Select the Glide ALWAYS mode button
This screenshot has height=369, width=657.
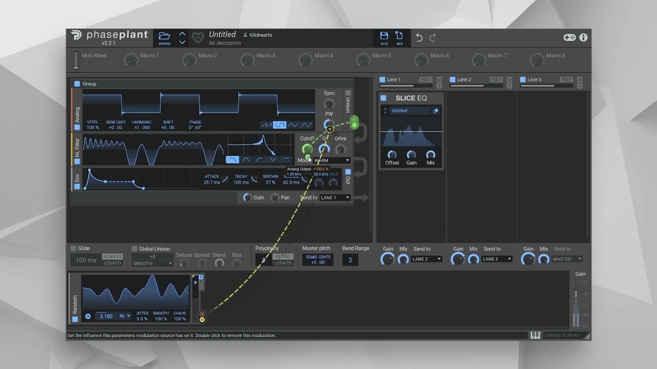112,257
